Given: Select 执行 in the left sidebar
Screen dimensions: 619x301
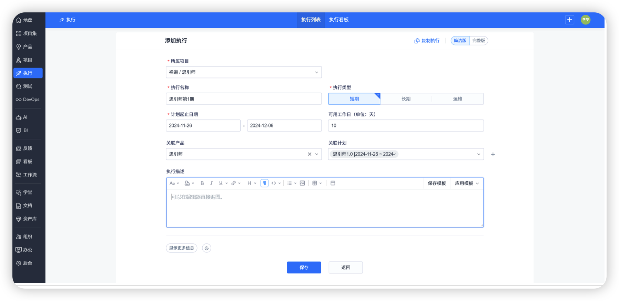Looking at the screenshot, I should pos(28,73).
